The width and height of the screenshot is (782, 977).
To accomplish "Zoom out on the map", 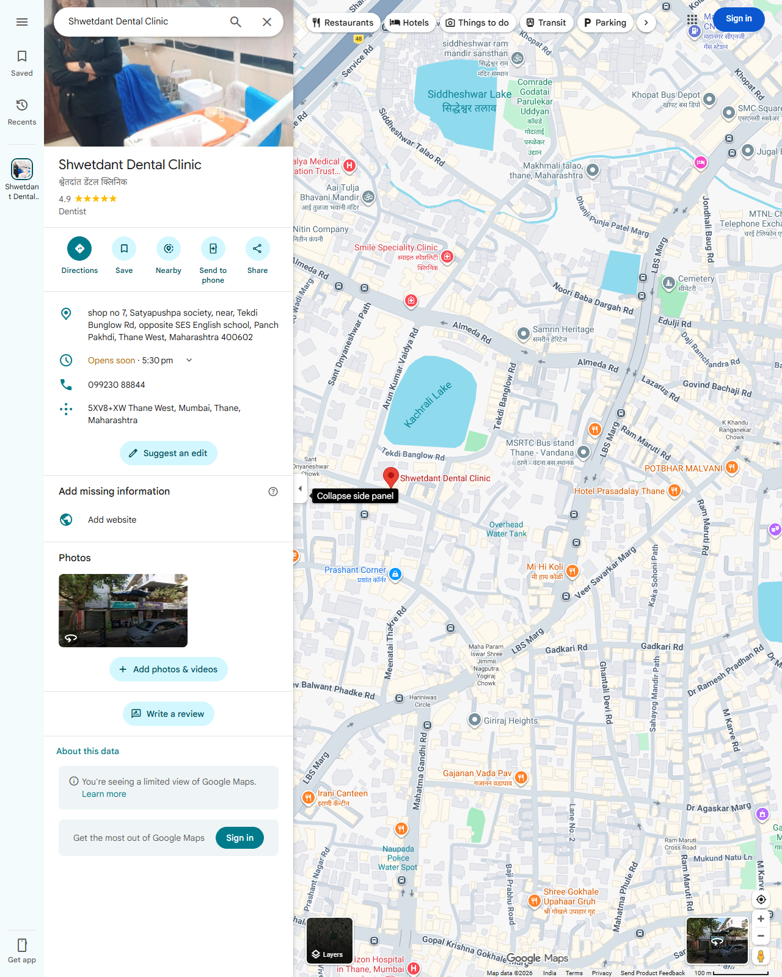I will coord(761,935).
